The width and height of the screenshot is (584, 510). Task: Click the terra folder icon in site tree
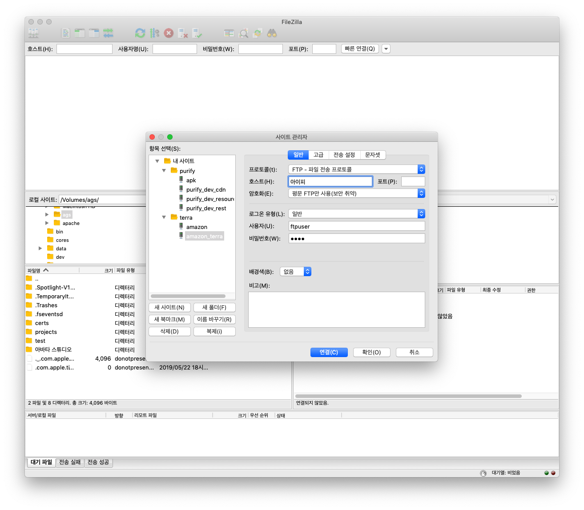click(x=174, y=217)
